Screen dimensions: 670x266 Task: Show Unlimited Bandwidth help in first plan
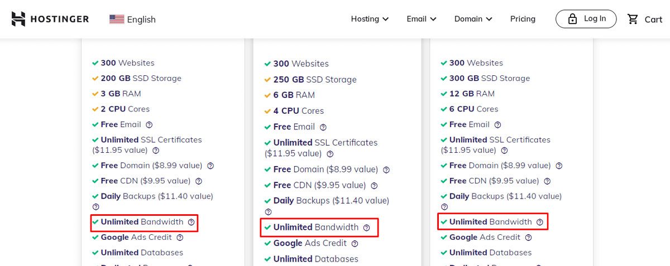[191, 222]
